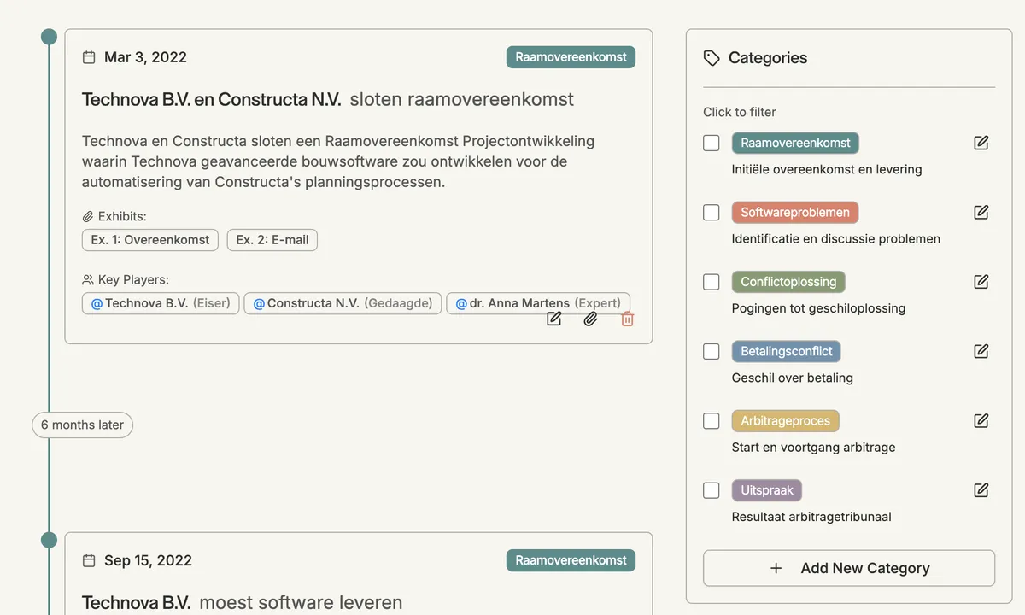Click the yellow Arbitrageproces category tag

point(785,421)
